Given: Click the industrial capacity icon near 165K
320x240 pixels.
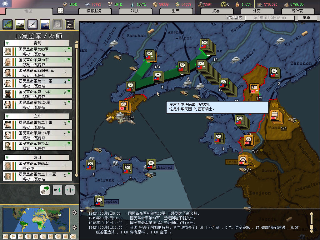Looking at the screenshot, I should [x=65, y=4].
